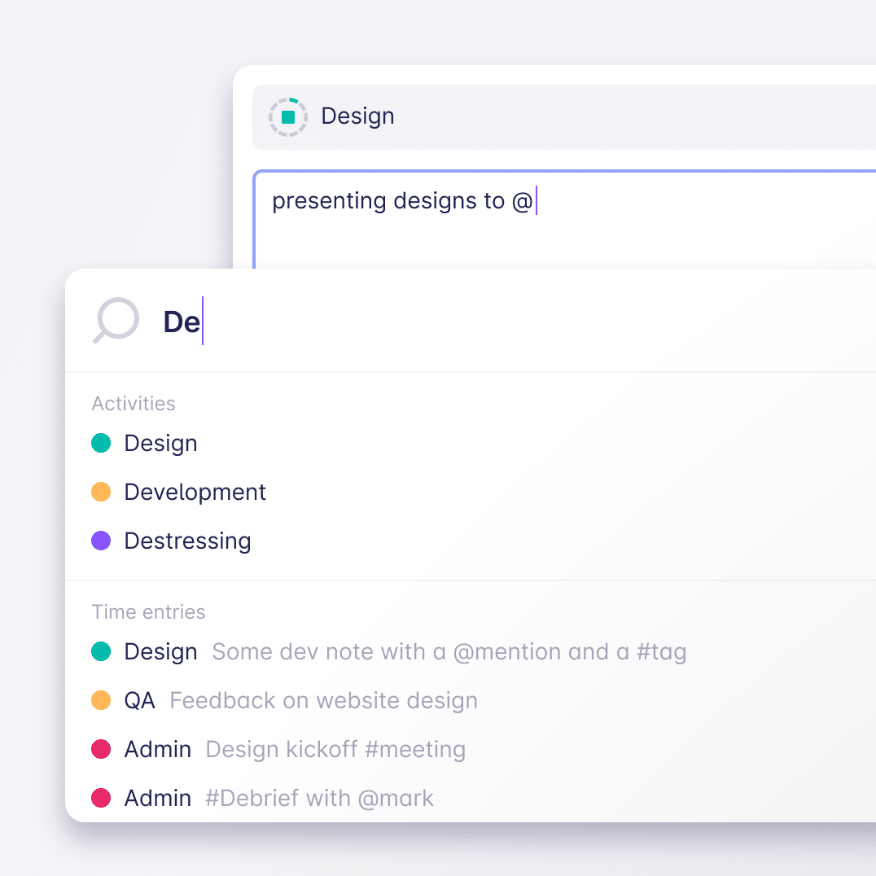Select the Design activity
Image resolution: width=876 pixels, height=876 pixels.
[161, 444]
